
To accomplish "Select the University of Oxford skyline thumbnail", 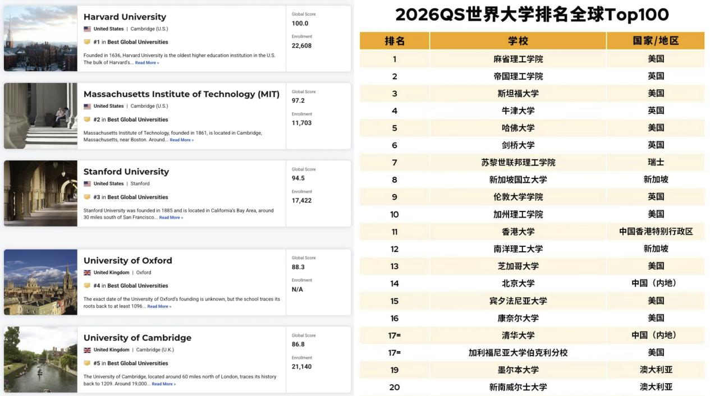I will coord(40,282).
